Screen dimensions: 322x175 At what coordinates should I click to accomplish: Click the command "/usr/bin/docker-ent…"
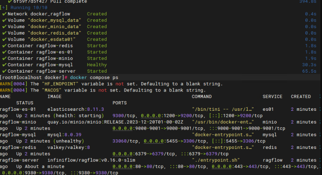[223, 122]
